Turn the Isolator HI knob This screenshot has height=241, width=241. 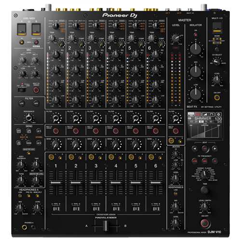pos(196,49)
